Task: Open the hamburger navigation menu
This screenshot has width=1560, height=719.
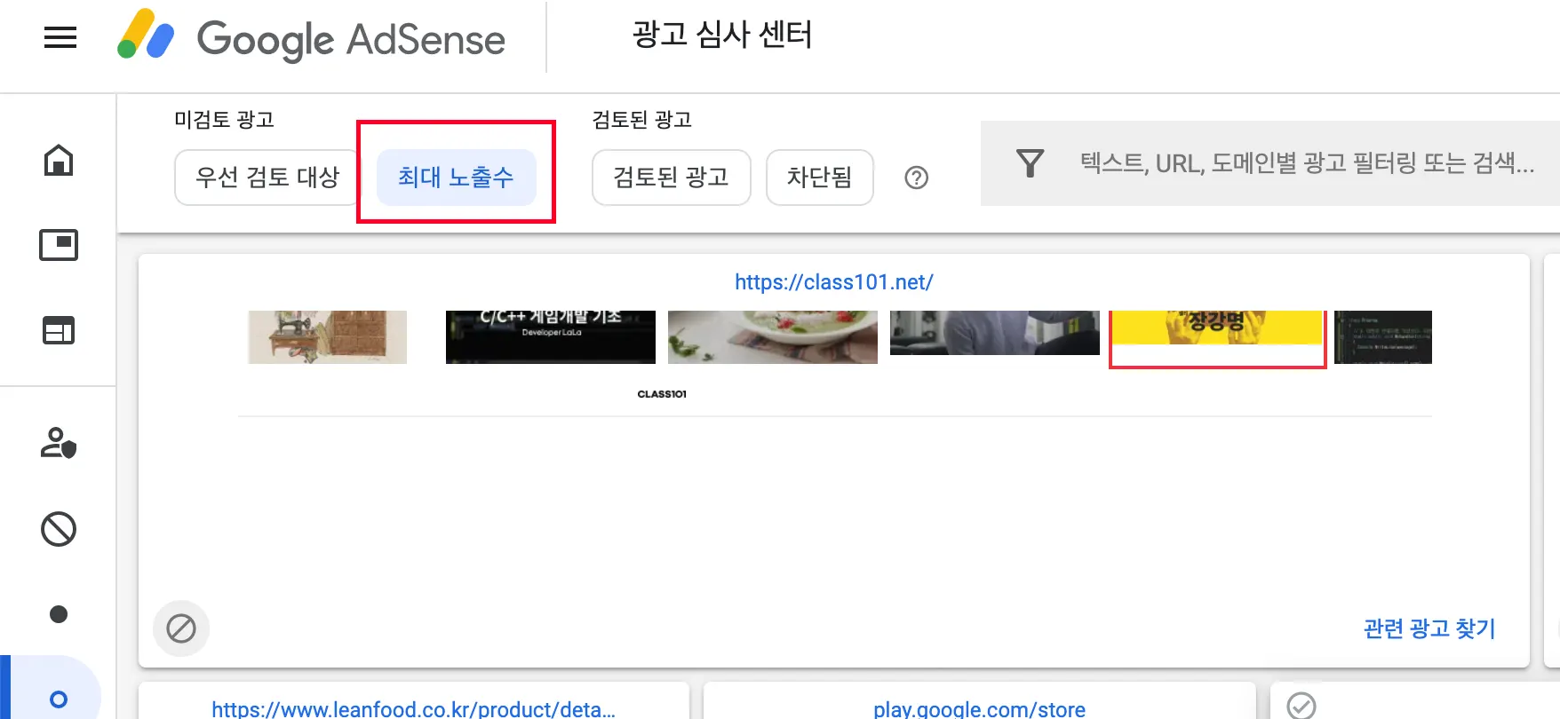Action: (x=60, y=37)
